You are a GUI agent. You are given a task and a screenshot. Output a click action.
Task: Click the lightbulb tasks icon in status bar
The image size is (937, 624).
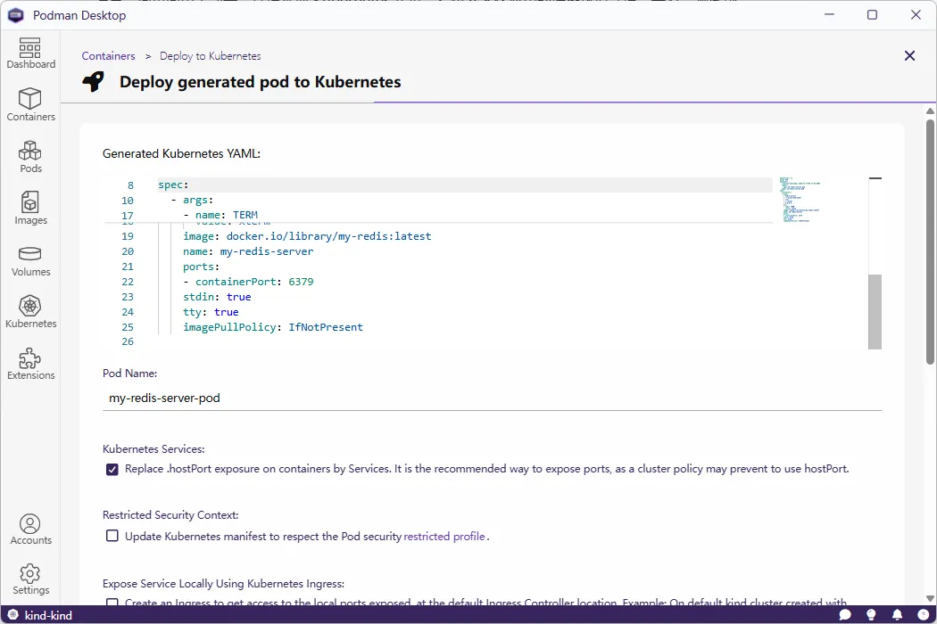click(870, 614)
